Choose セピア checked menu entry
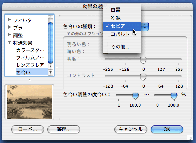196x143 pixels. (x=122, y=26)
